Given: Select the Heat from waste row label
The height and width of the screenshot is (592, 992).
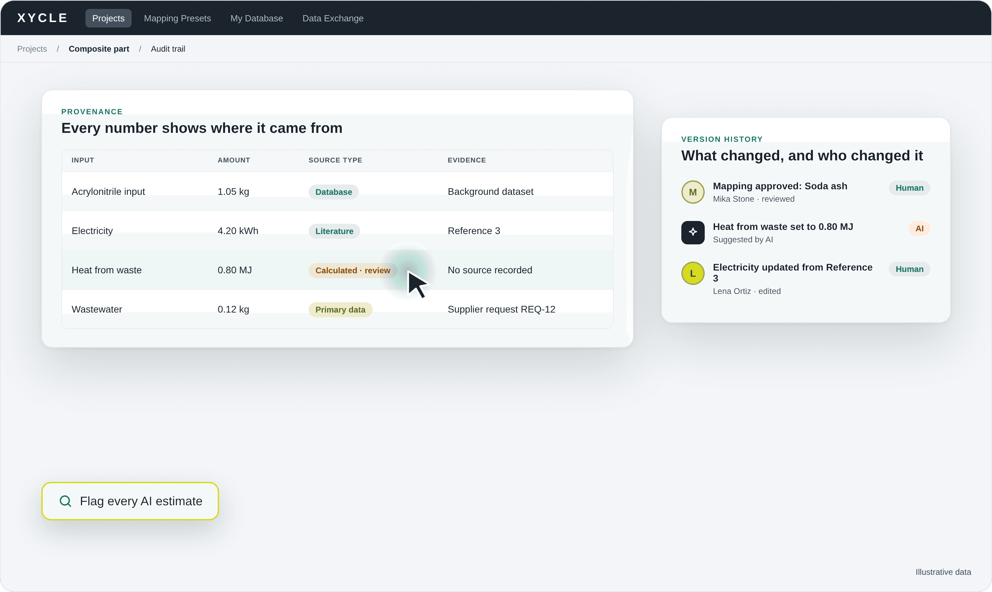Looking at the screenshot, I should pyautogui.click(x=106, y=270).
